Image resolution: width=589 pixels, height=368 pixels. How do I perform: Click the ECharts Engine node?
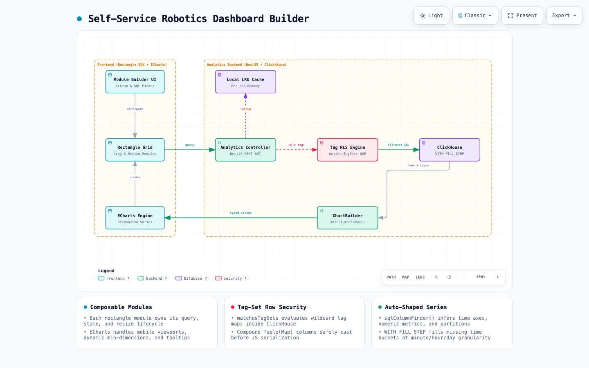pos(135,218)
